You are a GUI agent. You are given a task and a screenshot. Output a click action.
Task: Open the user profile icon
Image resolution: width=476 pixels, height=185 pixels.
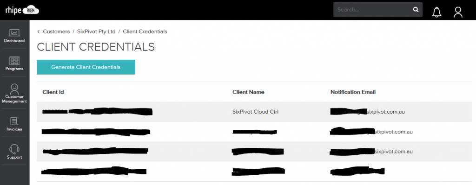pyautogui.click(x=458, y=12)
